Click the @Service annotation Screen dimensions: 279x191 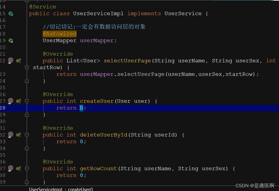coord(43,7)
